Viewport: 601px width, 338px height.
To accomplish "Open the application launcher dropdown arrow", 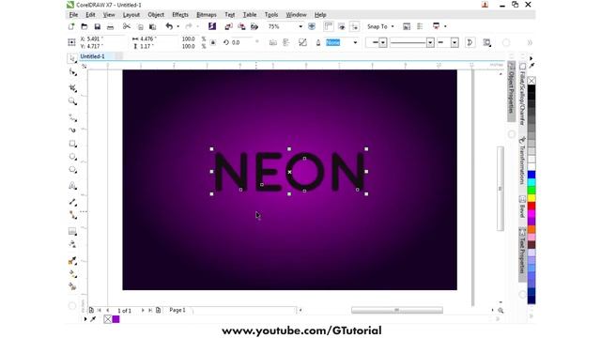I will tap(445, 26).
